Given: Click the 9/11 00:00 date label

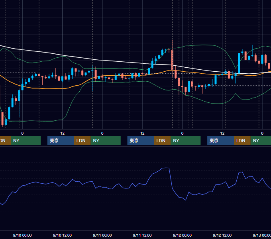Looking at the screenshot, I should click(x=102, y=235).
